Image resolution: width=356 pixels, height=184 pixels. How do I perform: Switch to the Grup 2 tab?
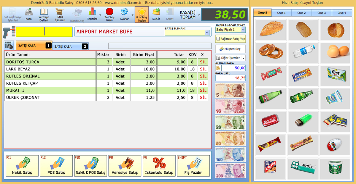point(302,13)
